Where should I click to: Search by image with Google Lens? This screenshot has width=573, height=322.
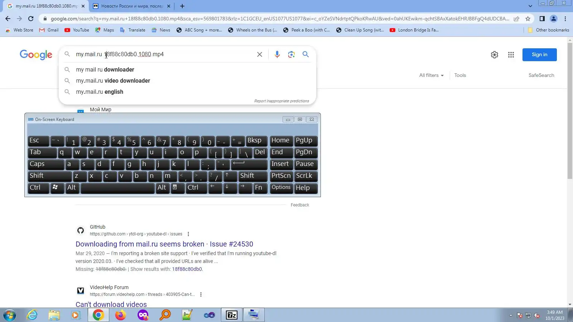pyautogui.click(x=291, y=54)
